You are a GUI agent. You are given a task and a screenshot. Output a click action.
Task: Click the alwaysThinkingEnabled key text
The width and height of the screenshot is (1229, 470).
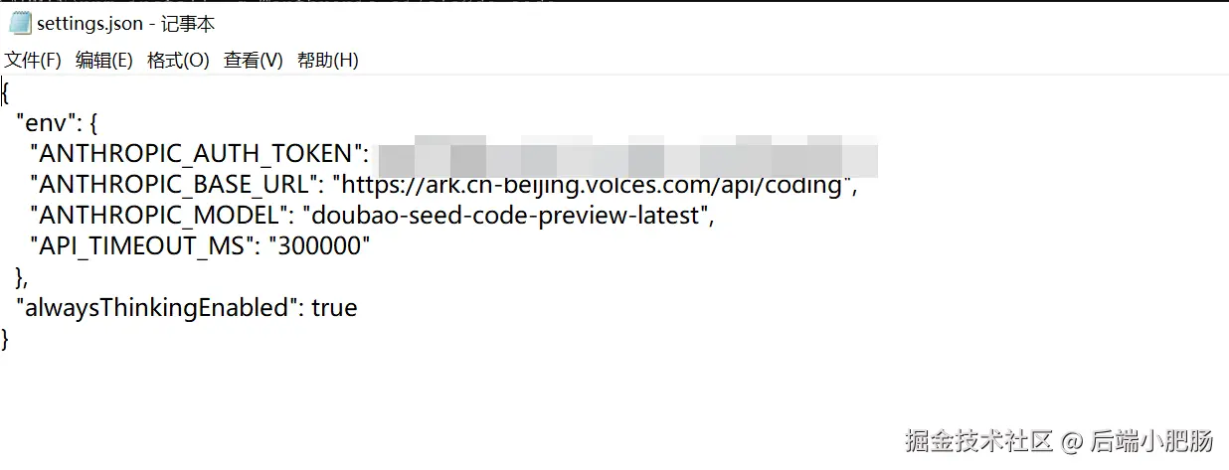tap(159, 308)
